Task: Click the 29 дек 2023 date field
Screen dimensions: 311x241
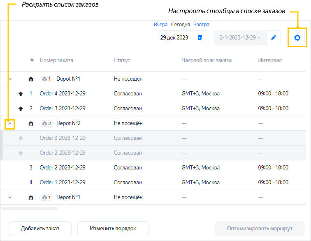Action: tap(174, 38)
